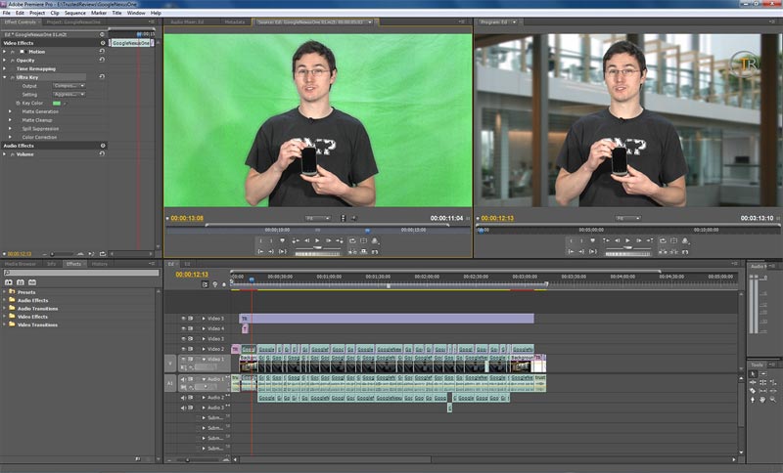The width and height of the screenshot is (783, 473).
Task: Hide the Video 1 track output
Action: tap(183, 360)
